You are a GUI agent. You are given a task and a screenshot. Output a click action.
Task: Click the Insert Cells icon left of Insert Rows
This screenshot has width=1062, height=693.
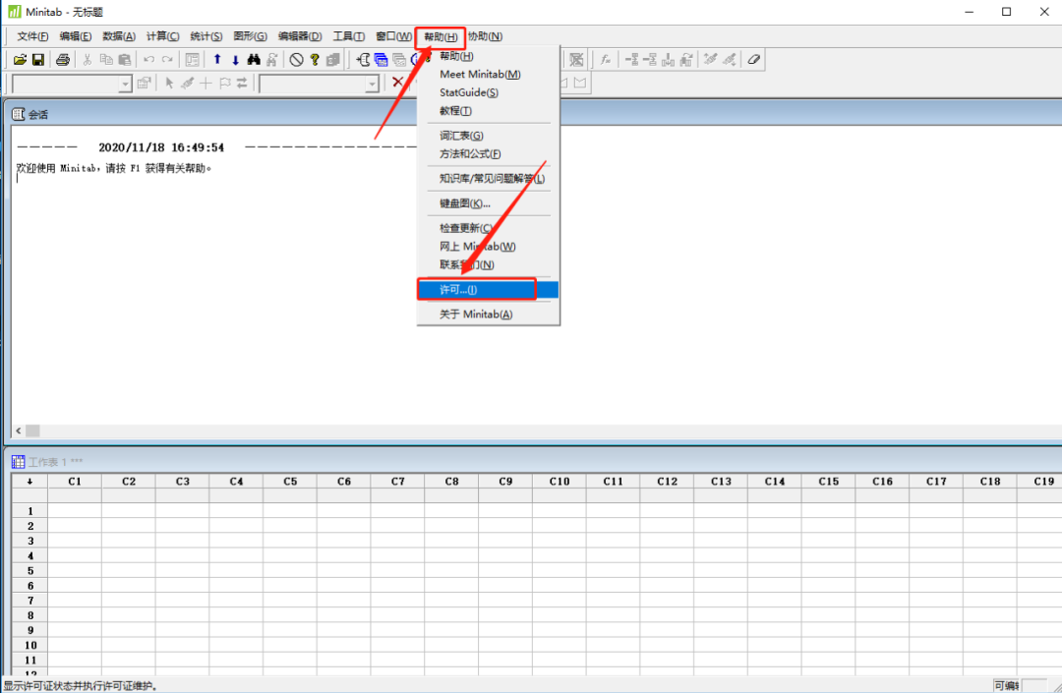tap(631, 60)
